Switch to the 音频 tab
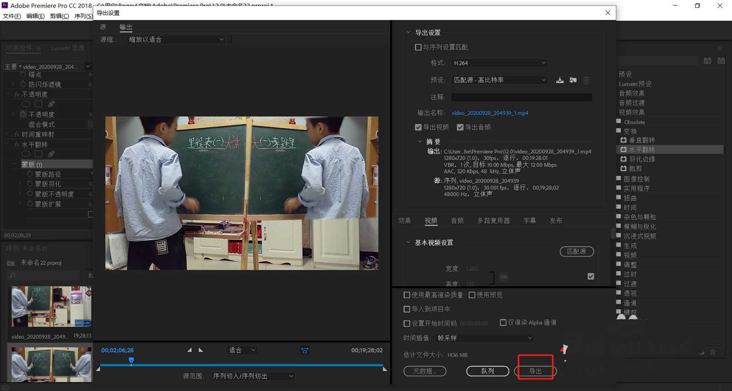This screenshot has width=732, height=391. click(457, 220)
